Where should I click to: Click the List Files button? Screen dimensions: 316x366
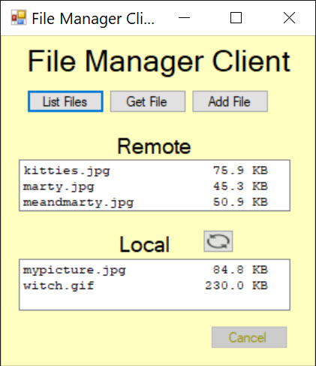pos(65,101)
